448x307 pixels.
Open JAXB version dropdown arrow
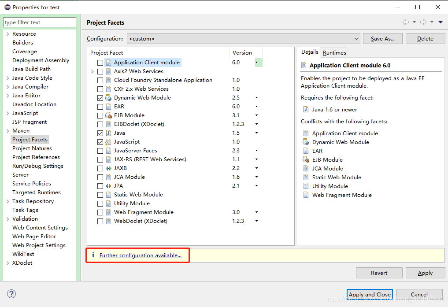click(x=256, y=168)
